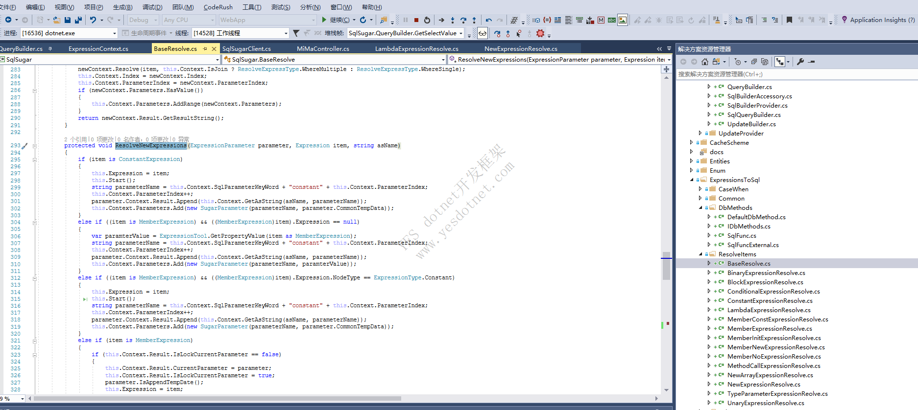The image size is (918, 410).
Task: Select SqlFunc.cs in Solution Explorer
Action: click(x=742, y=236)
